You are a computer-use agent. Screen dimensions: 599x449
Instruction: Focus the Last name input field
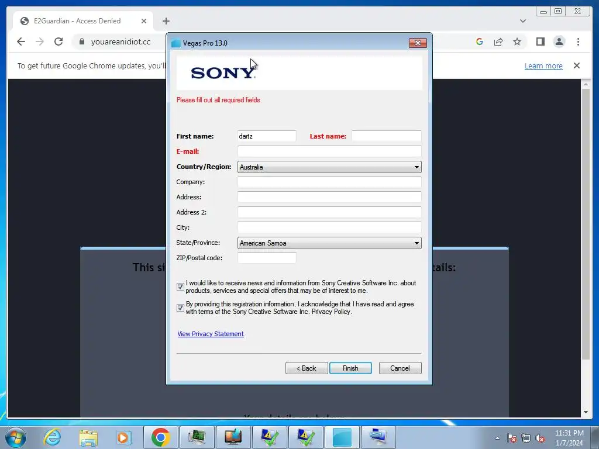pos(386,136)
